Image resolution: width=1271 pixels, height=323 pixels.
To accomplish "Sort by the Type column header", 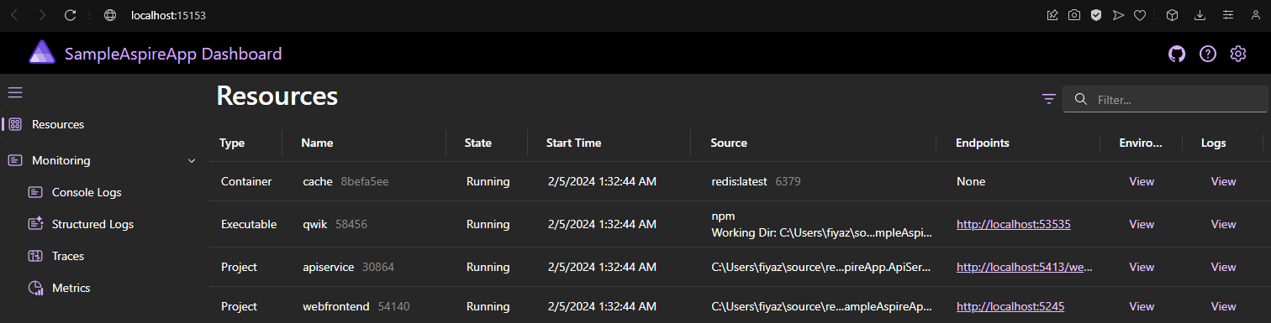I will tap(232, 143).
